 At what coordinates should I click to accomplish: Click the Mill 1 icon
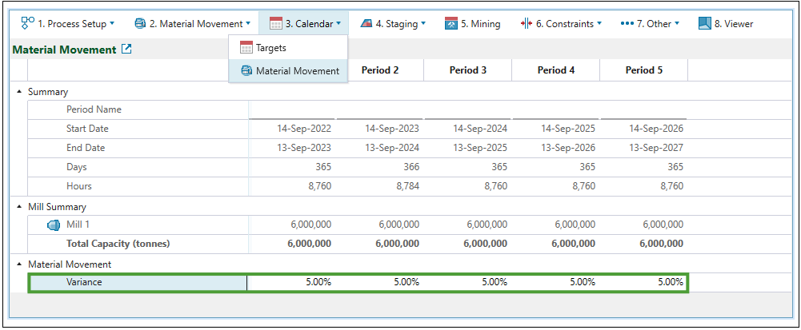(54, 225)
